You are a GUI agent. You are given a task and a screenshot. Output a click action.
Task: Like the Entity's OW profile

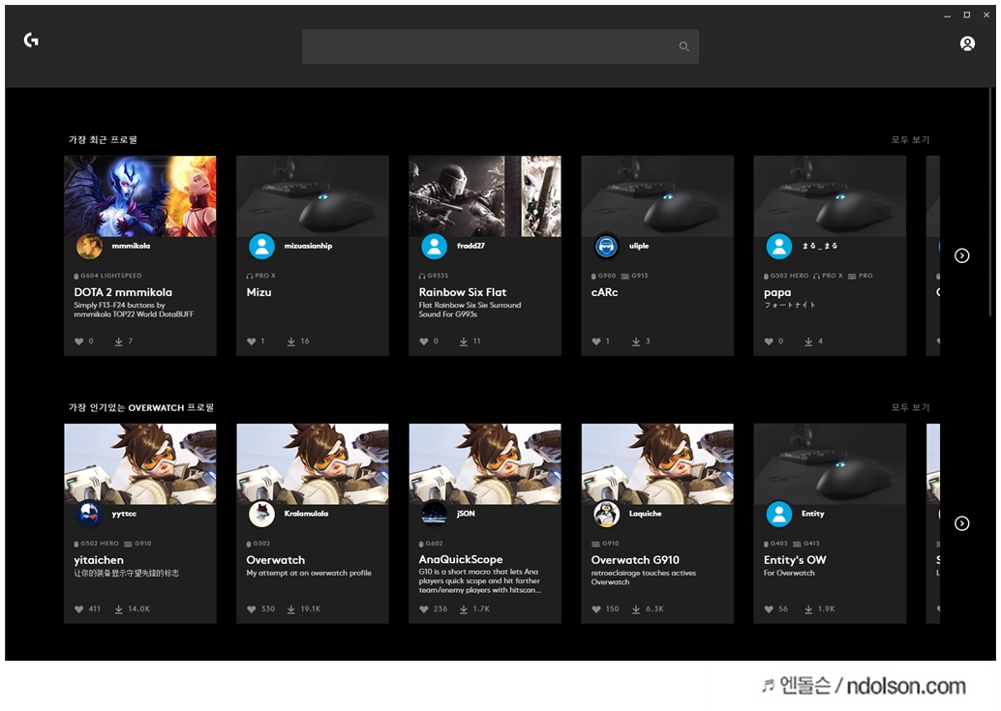point(769,609)
